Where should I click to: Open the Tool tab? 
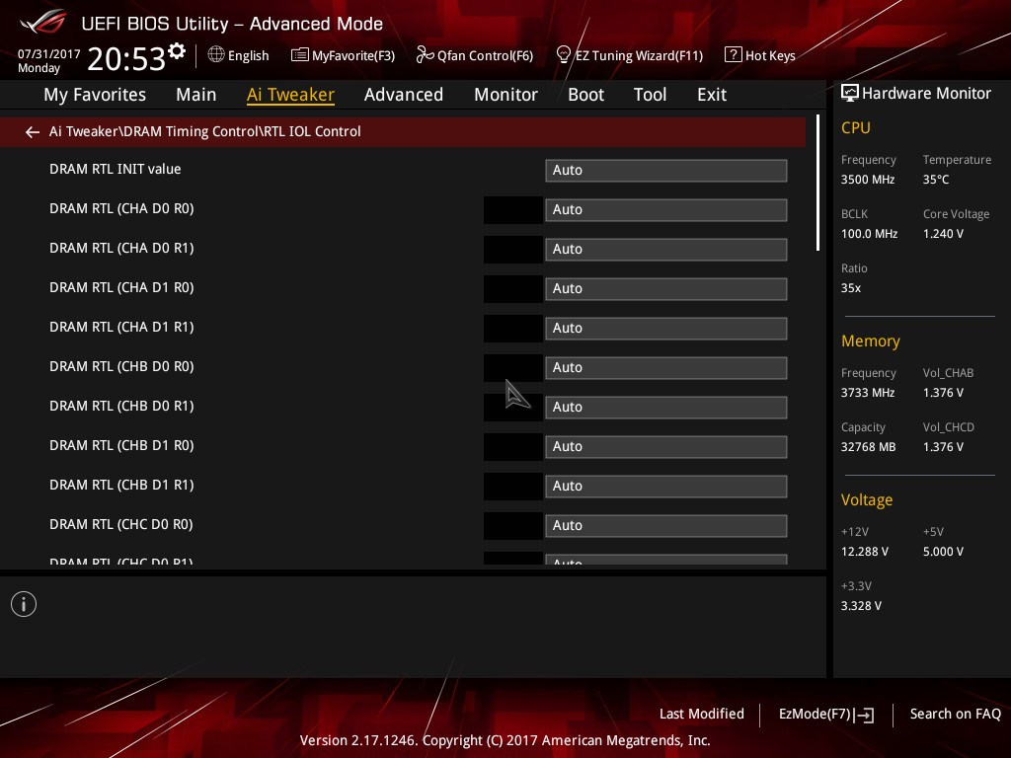tap(650, 95)
